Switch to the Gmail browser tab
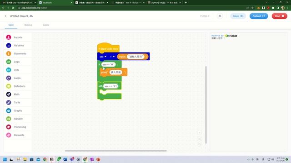The height and width of the screenshot is (163, 291). coord(19,3)
